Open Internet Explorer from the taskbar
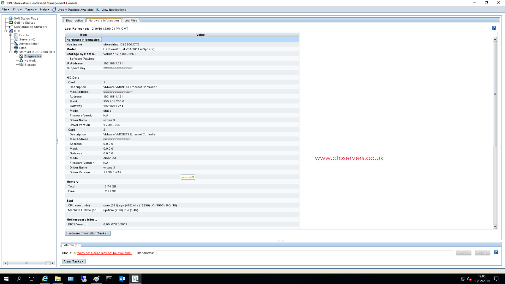The height and width of the screenshot is (284, 505). click(x=45, y=279)
